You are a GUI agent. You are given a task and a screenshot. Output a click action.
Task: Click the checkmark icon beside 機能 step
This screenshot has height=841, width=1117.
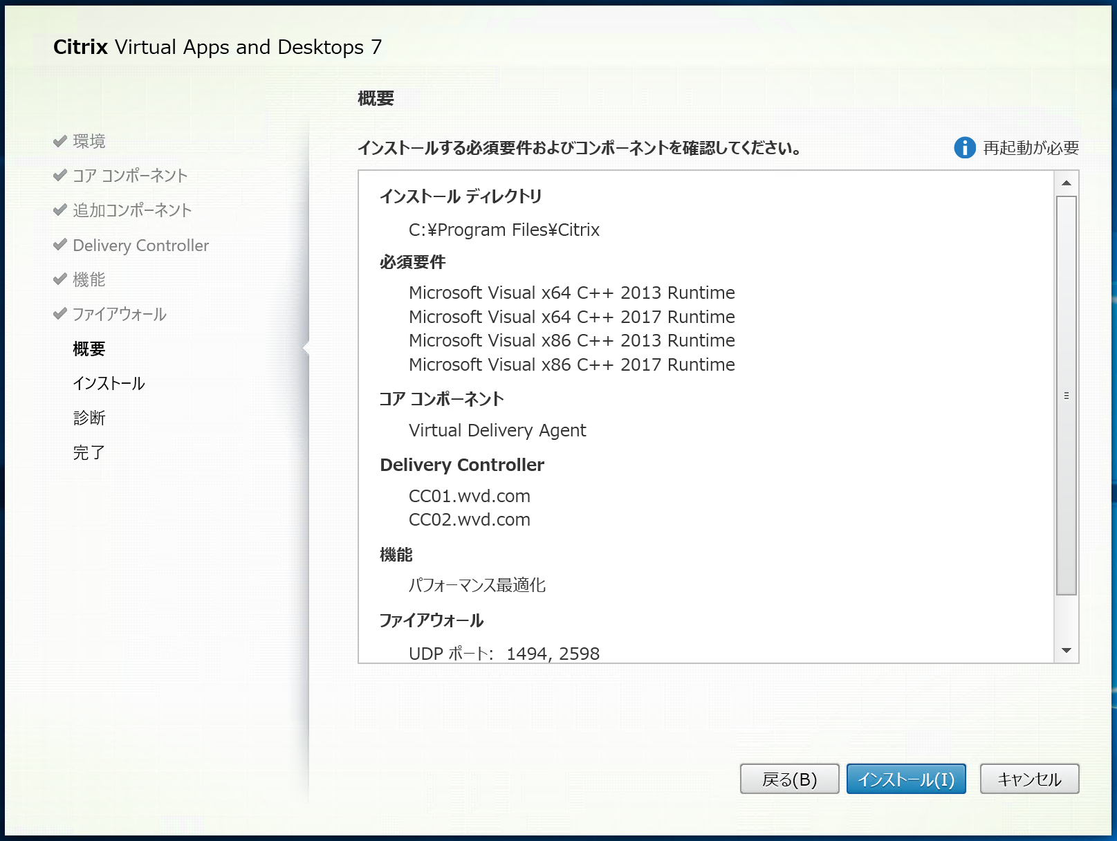pos(59,279)
